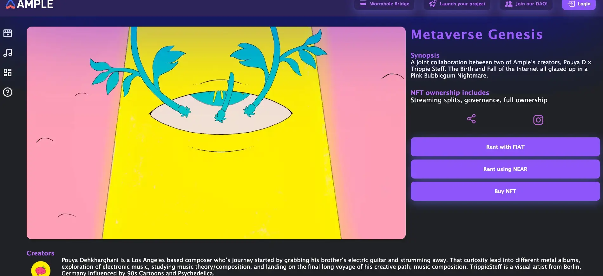Open the videos section in sidebar
The image size is (603, 276).
tap(8, 33)
